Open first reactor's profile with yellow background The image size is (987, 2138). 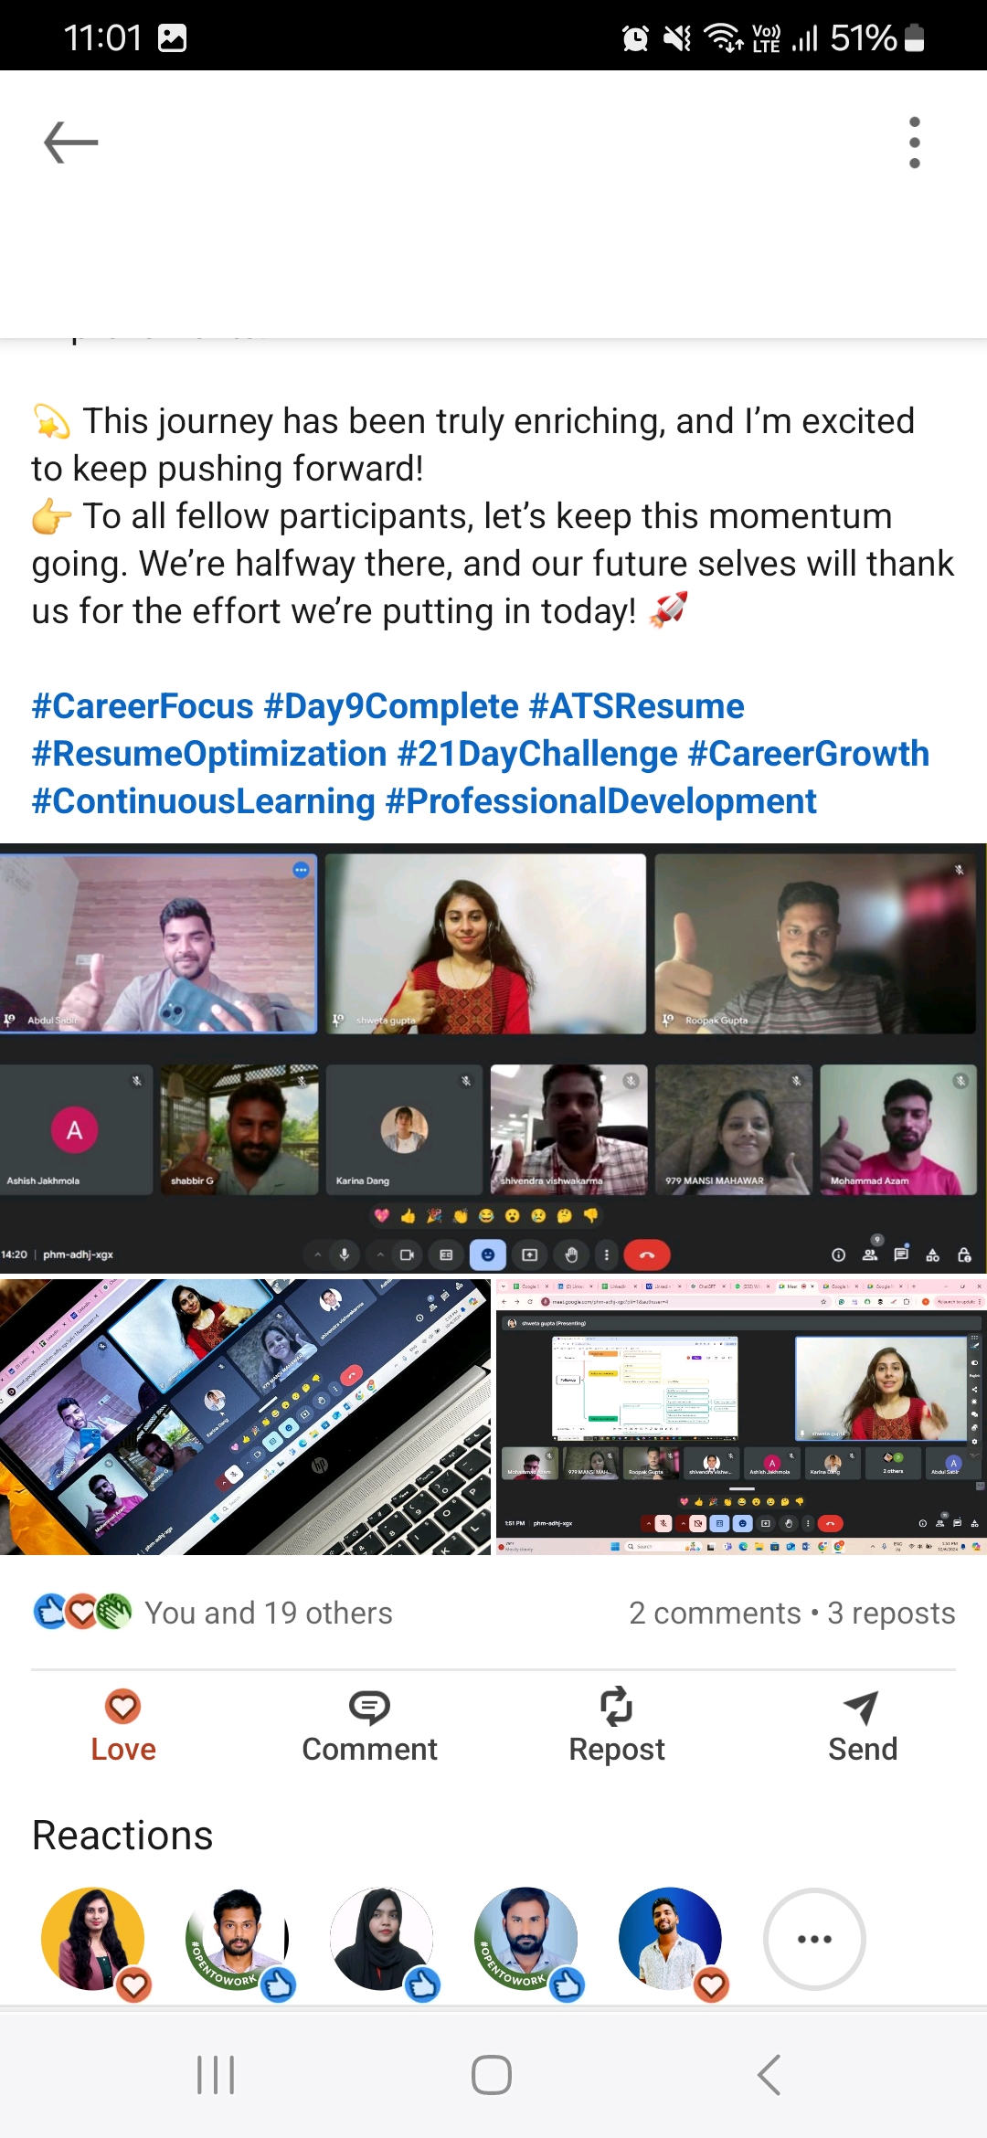[93, 1939]
